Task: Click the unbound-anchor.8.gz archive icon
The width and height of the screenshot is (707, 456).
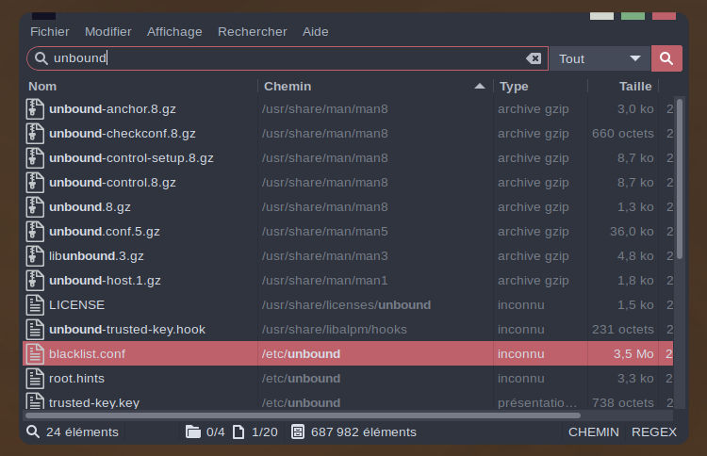Action: [35, 109]
